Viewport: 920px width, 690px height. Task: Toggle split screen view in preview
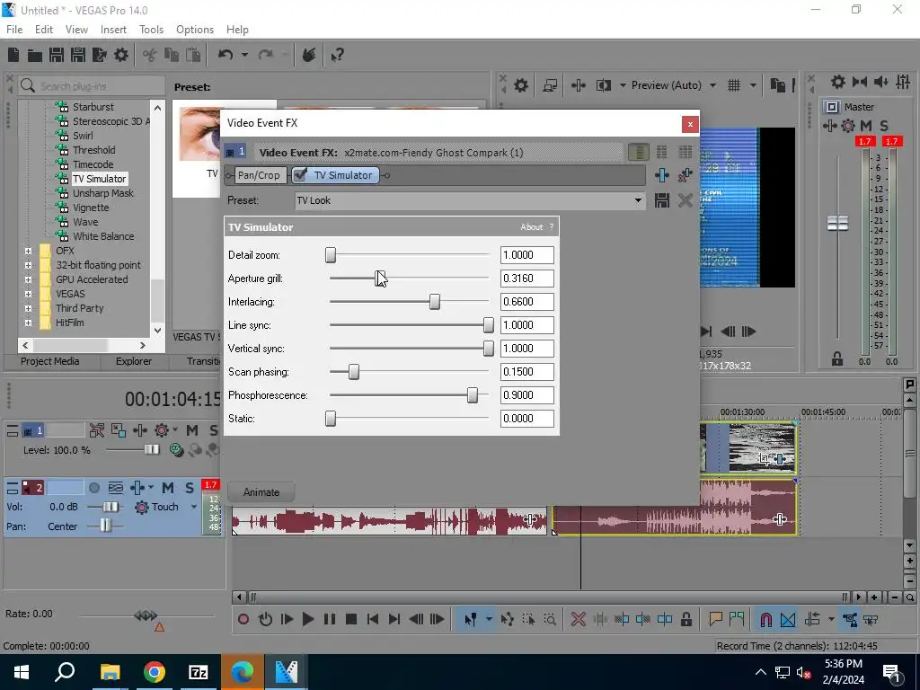(603, 85)
